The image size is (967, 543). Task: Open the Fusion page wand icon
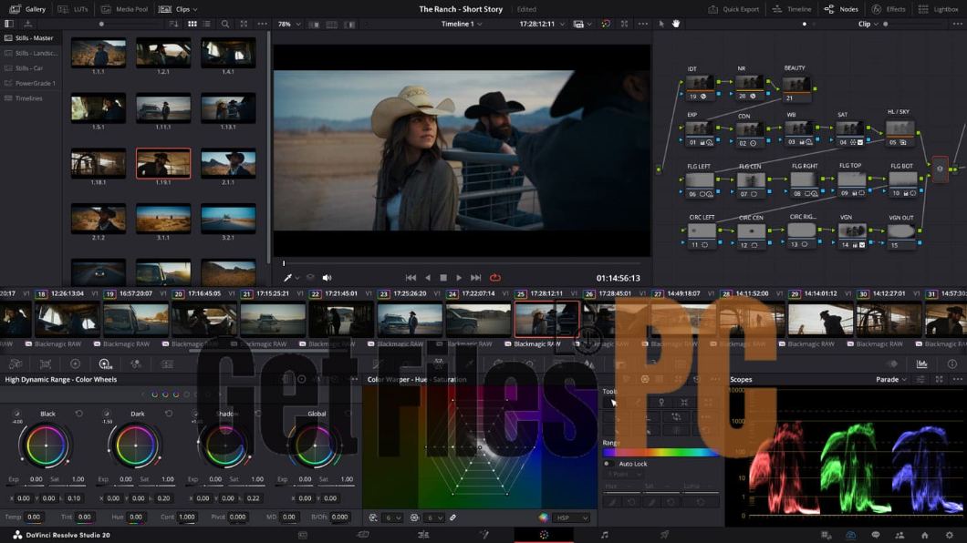pos(484,535)
